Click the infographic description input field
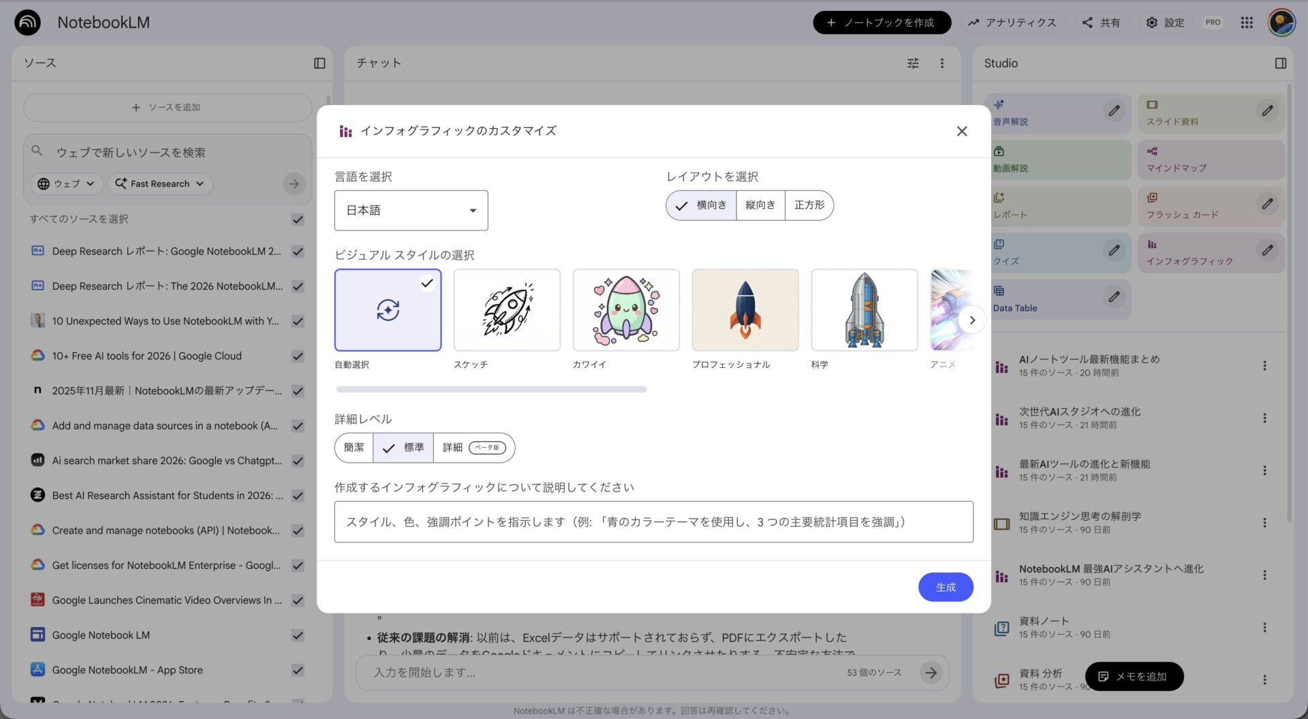 point(653,522)
